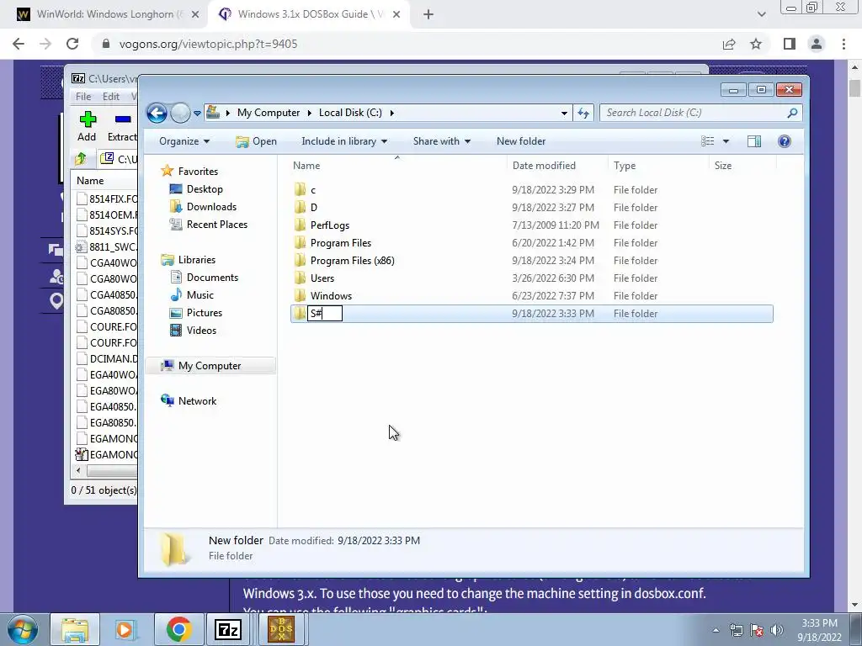862x646 pixels.
Task: Select Local Disk (C:) breadcrumb segment
Action: point(350,113)
